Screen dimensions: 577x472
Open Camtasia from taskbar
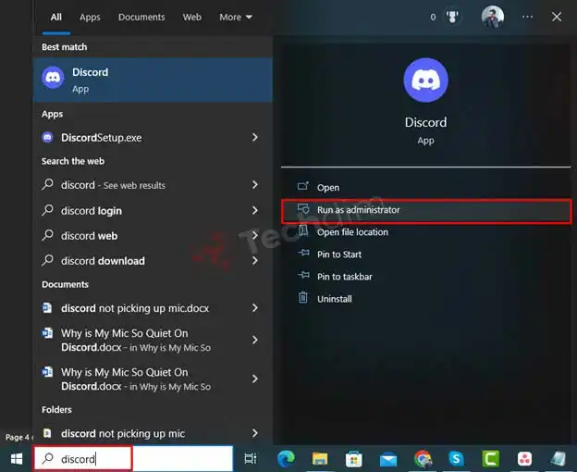(x=490, y=459)
